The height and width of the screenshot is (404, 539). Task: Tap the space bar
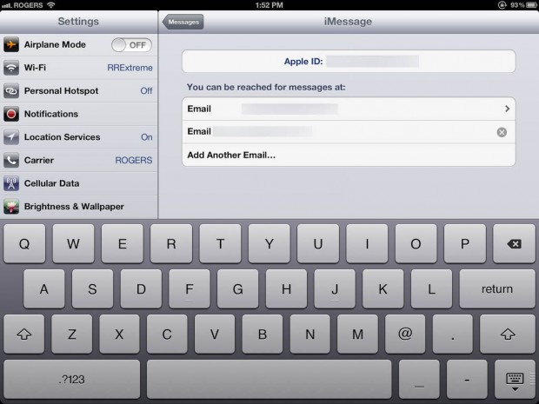[269, 380]
